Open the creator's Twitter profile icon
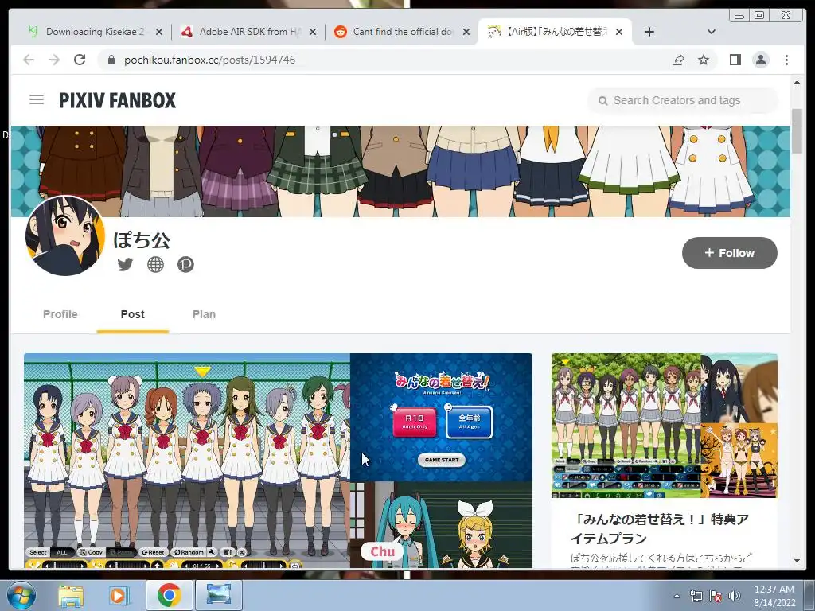The height and width of the screenshot is (611, 815). [125, 264]
